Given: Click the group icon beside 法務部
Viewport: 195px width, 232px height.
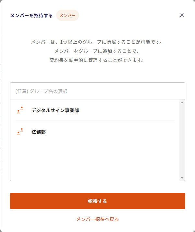Looking at the screenshot, I should [x=20, y=132].
